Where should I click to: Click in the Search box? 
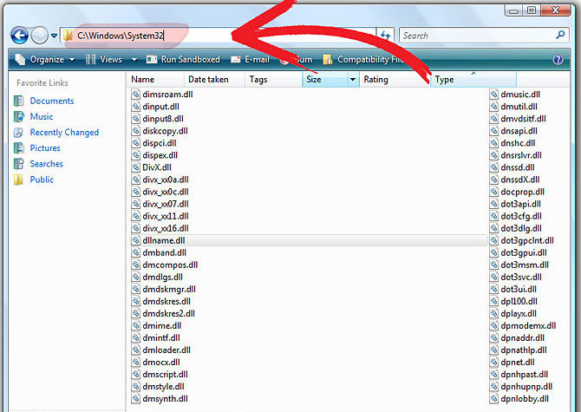(477, 36)
